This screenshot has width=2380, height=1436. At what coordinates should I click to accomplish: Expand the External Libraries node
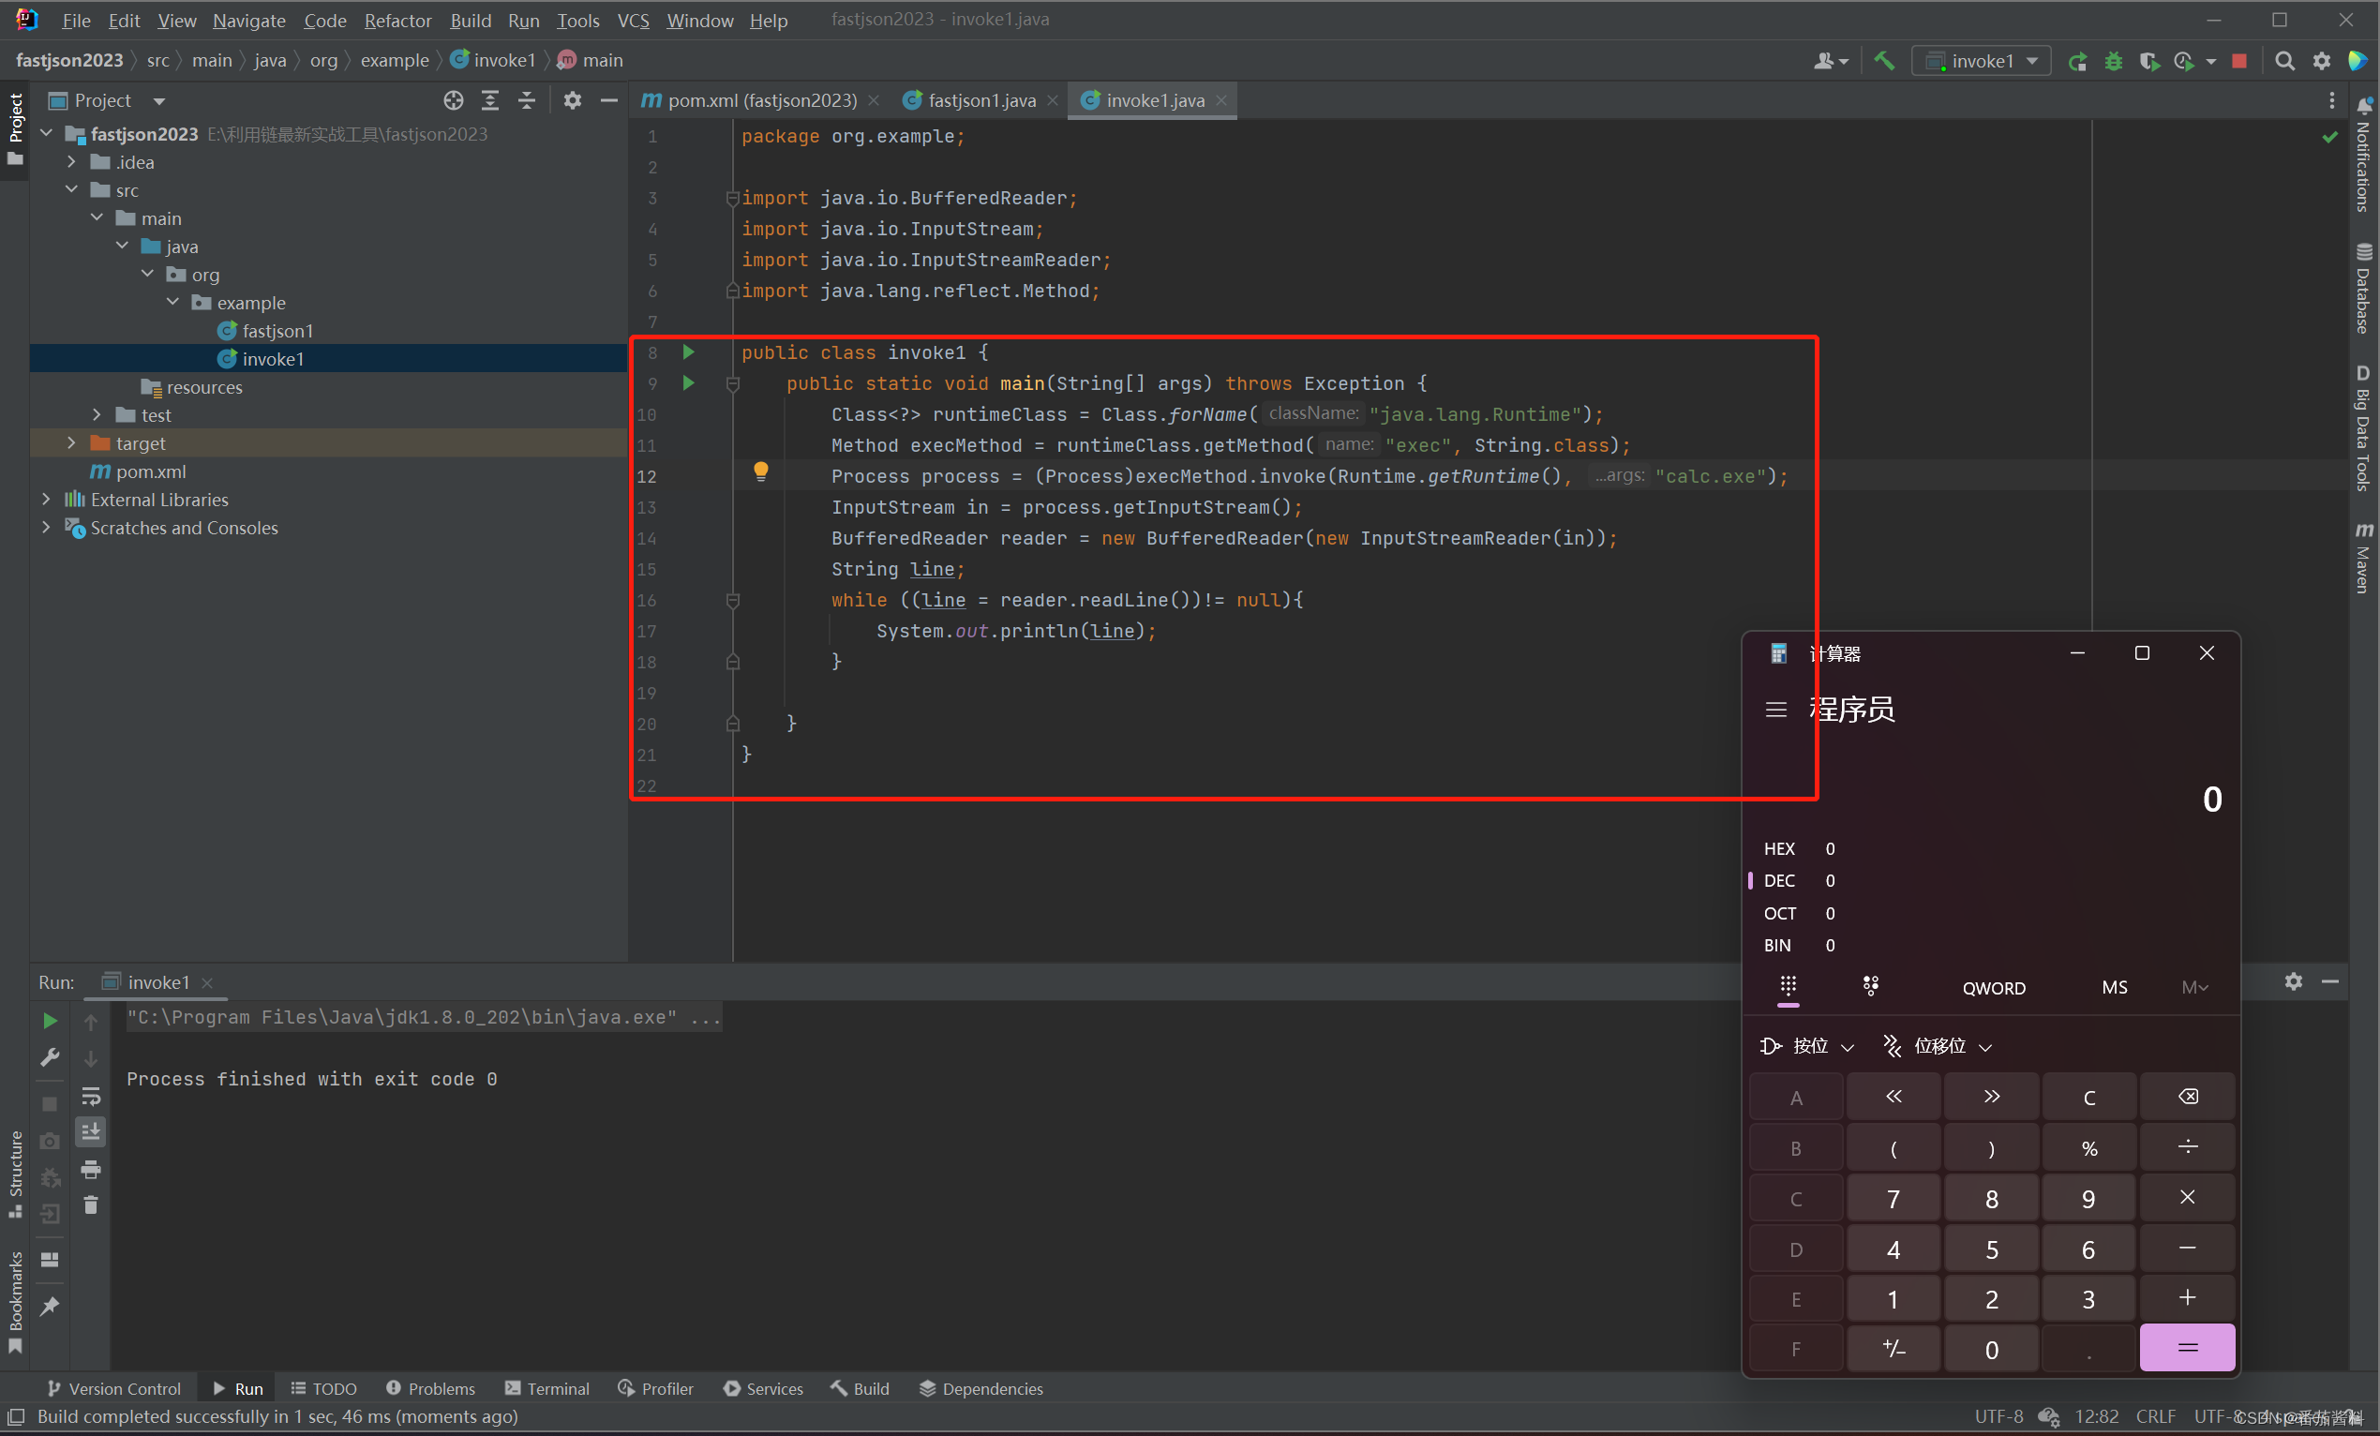(x=45, y=500)
